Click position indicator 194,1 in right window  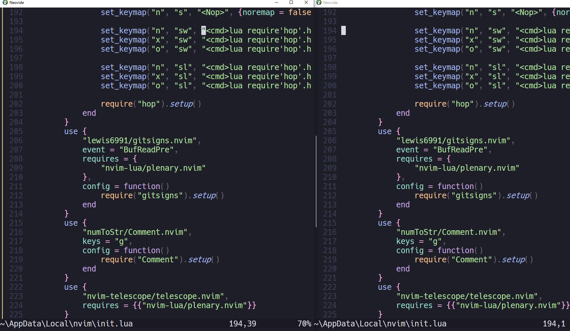click(x=554, y=323)
